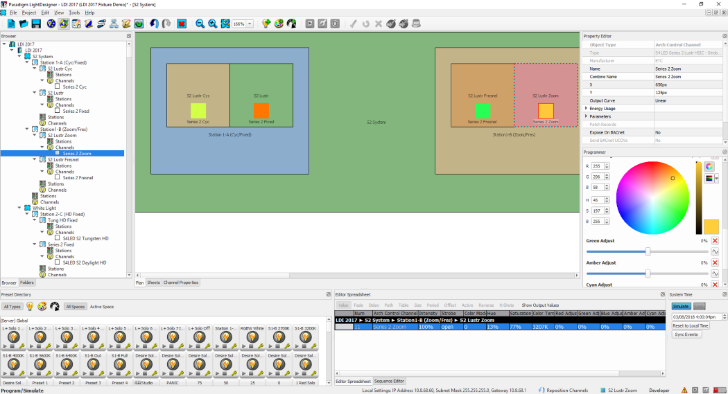Tick the Series 2 Fresnel channel checkbox
The image size is (728, 394).
pyautogui.click(x=58, y=178)
